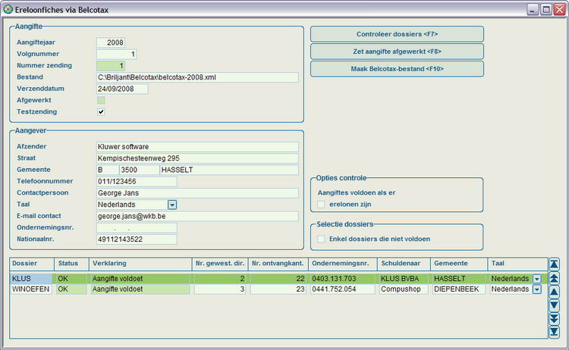Screen dimensions: 569x350
Task: Click the Dossier column header
Action: 32,264
